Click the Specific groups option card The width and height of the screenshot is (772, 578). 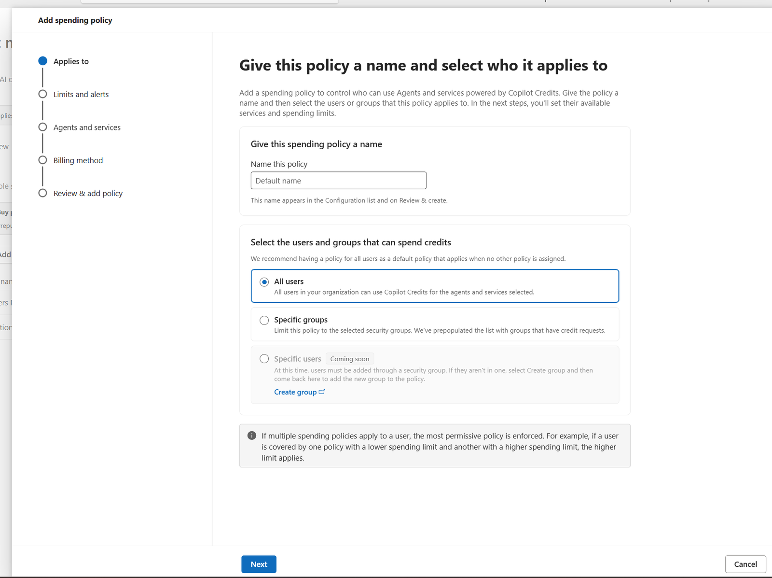435,324
